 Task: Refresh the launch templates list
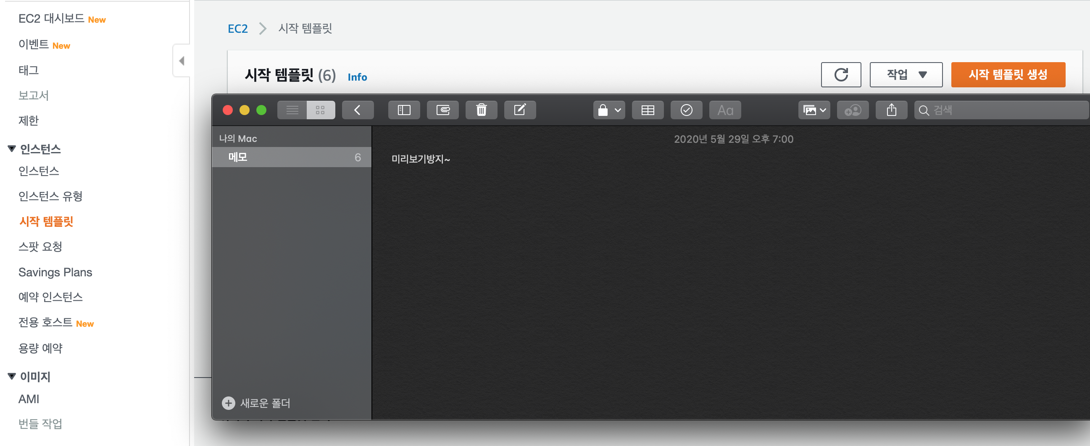[x=841, y=75]
